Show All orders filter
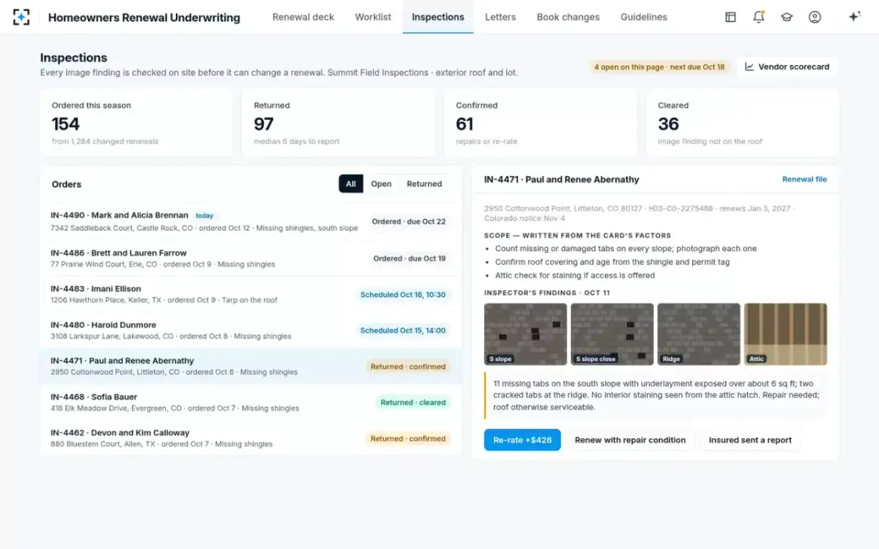The image size is (879, 549). tap(351, 184)
